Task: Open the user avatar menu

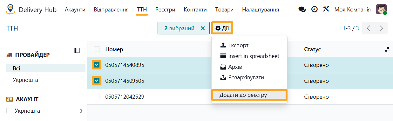Action: (x=381, y=10)
